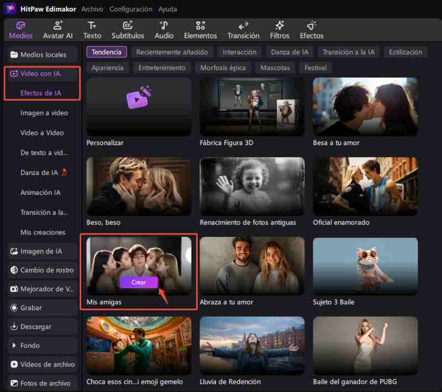Open Mis creaciones in sidebar
This screenshot has width=442, height=392.
43,232
